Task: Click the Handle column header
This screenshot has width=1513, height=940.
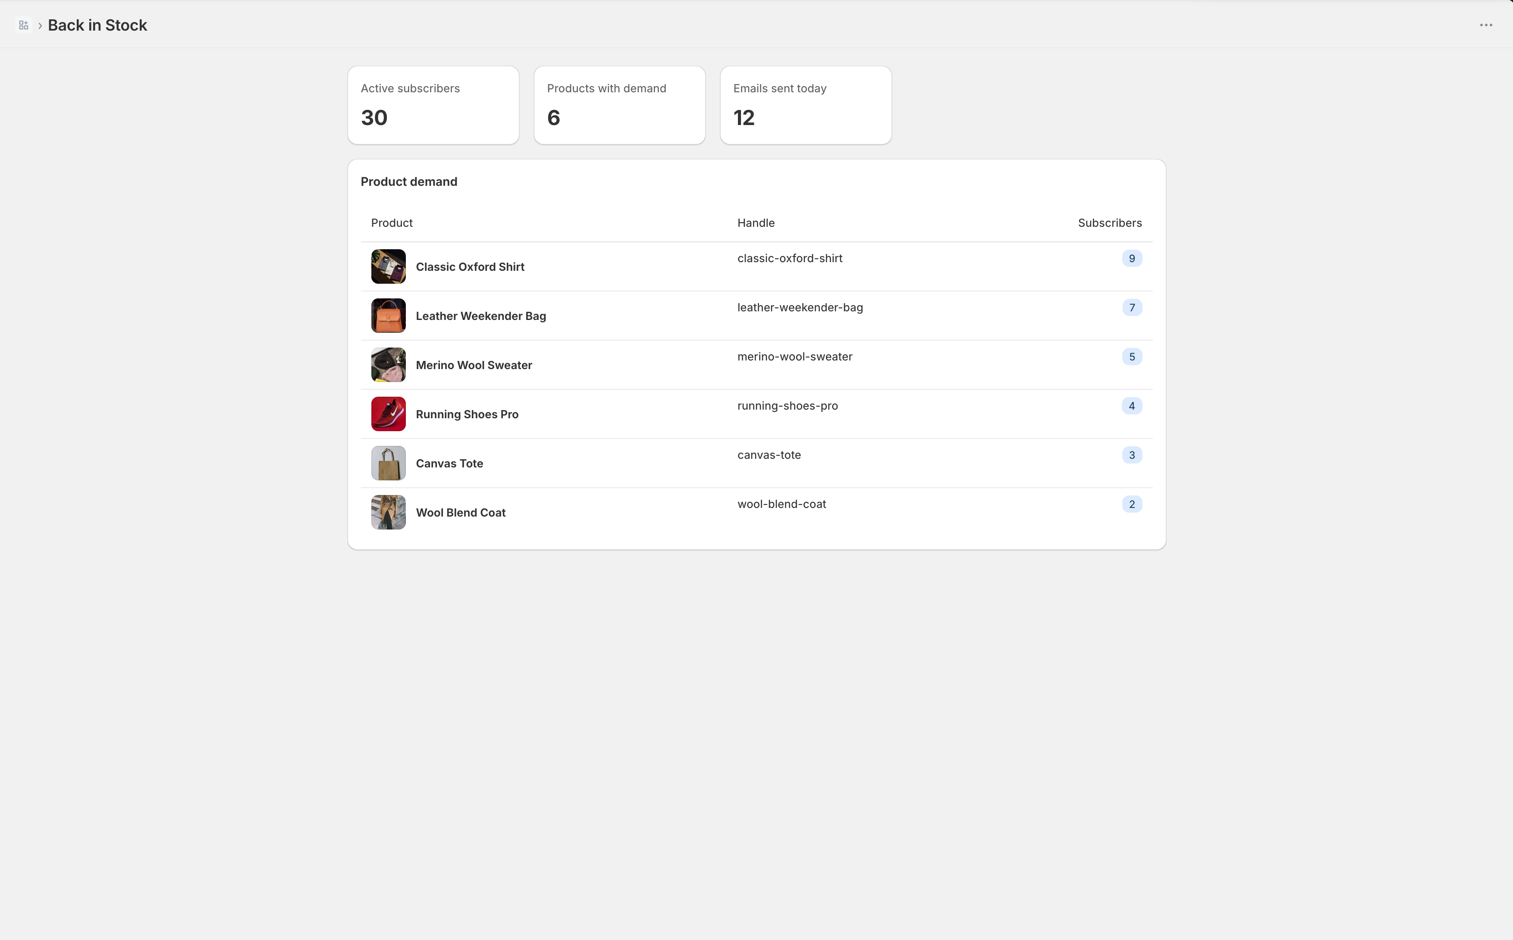Action: 756,223
